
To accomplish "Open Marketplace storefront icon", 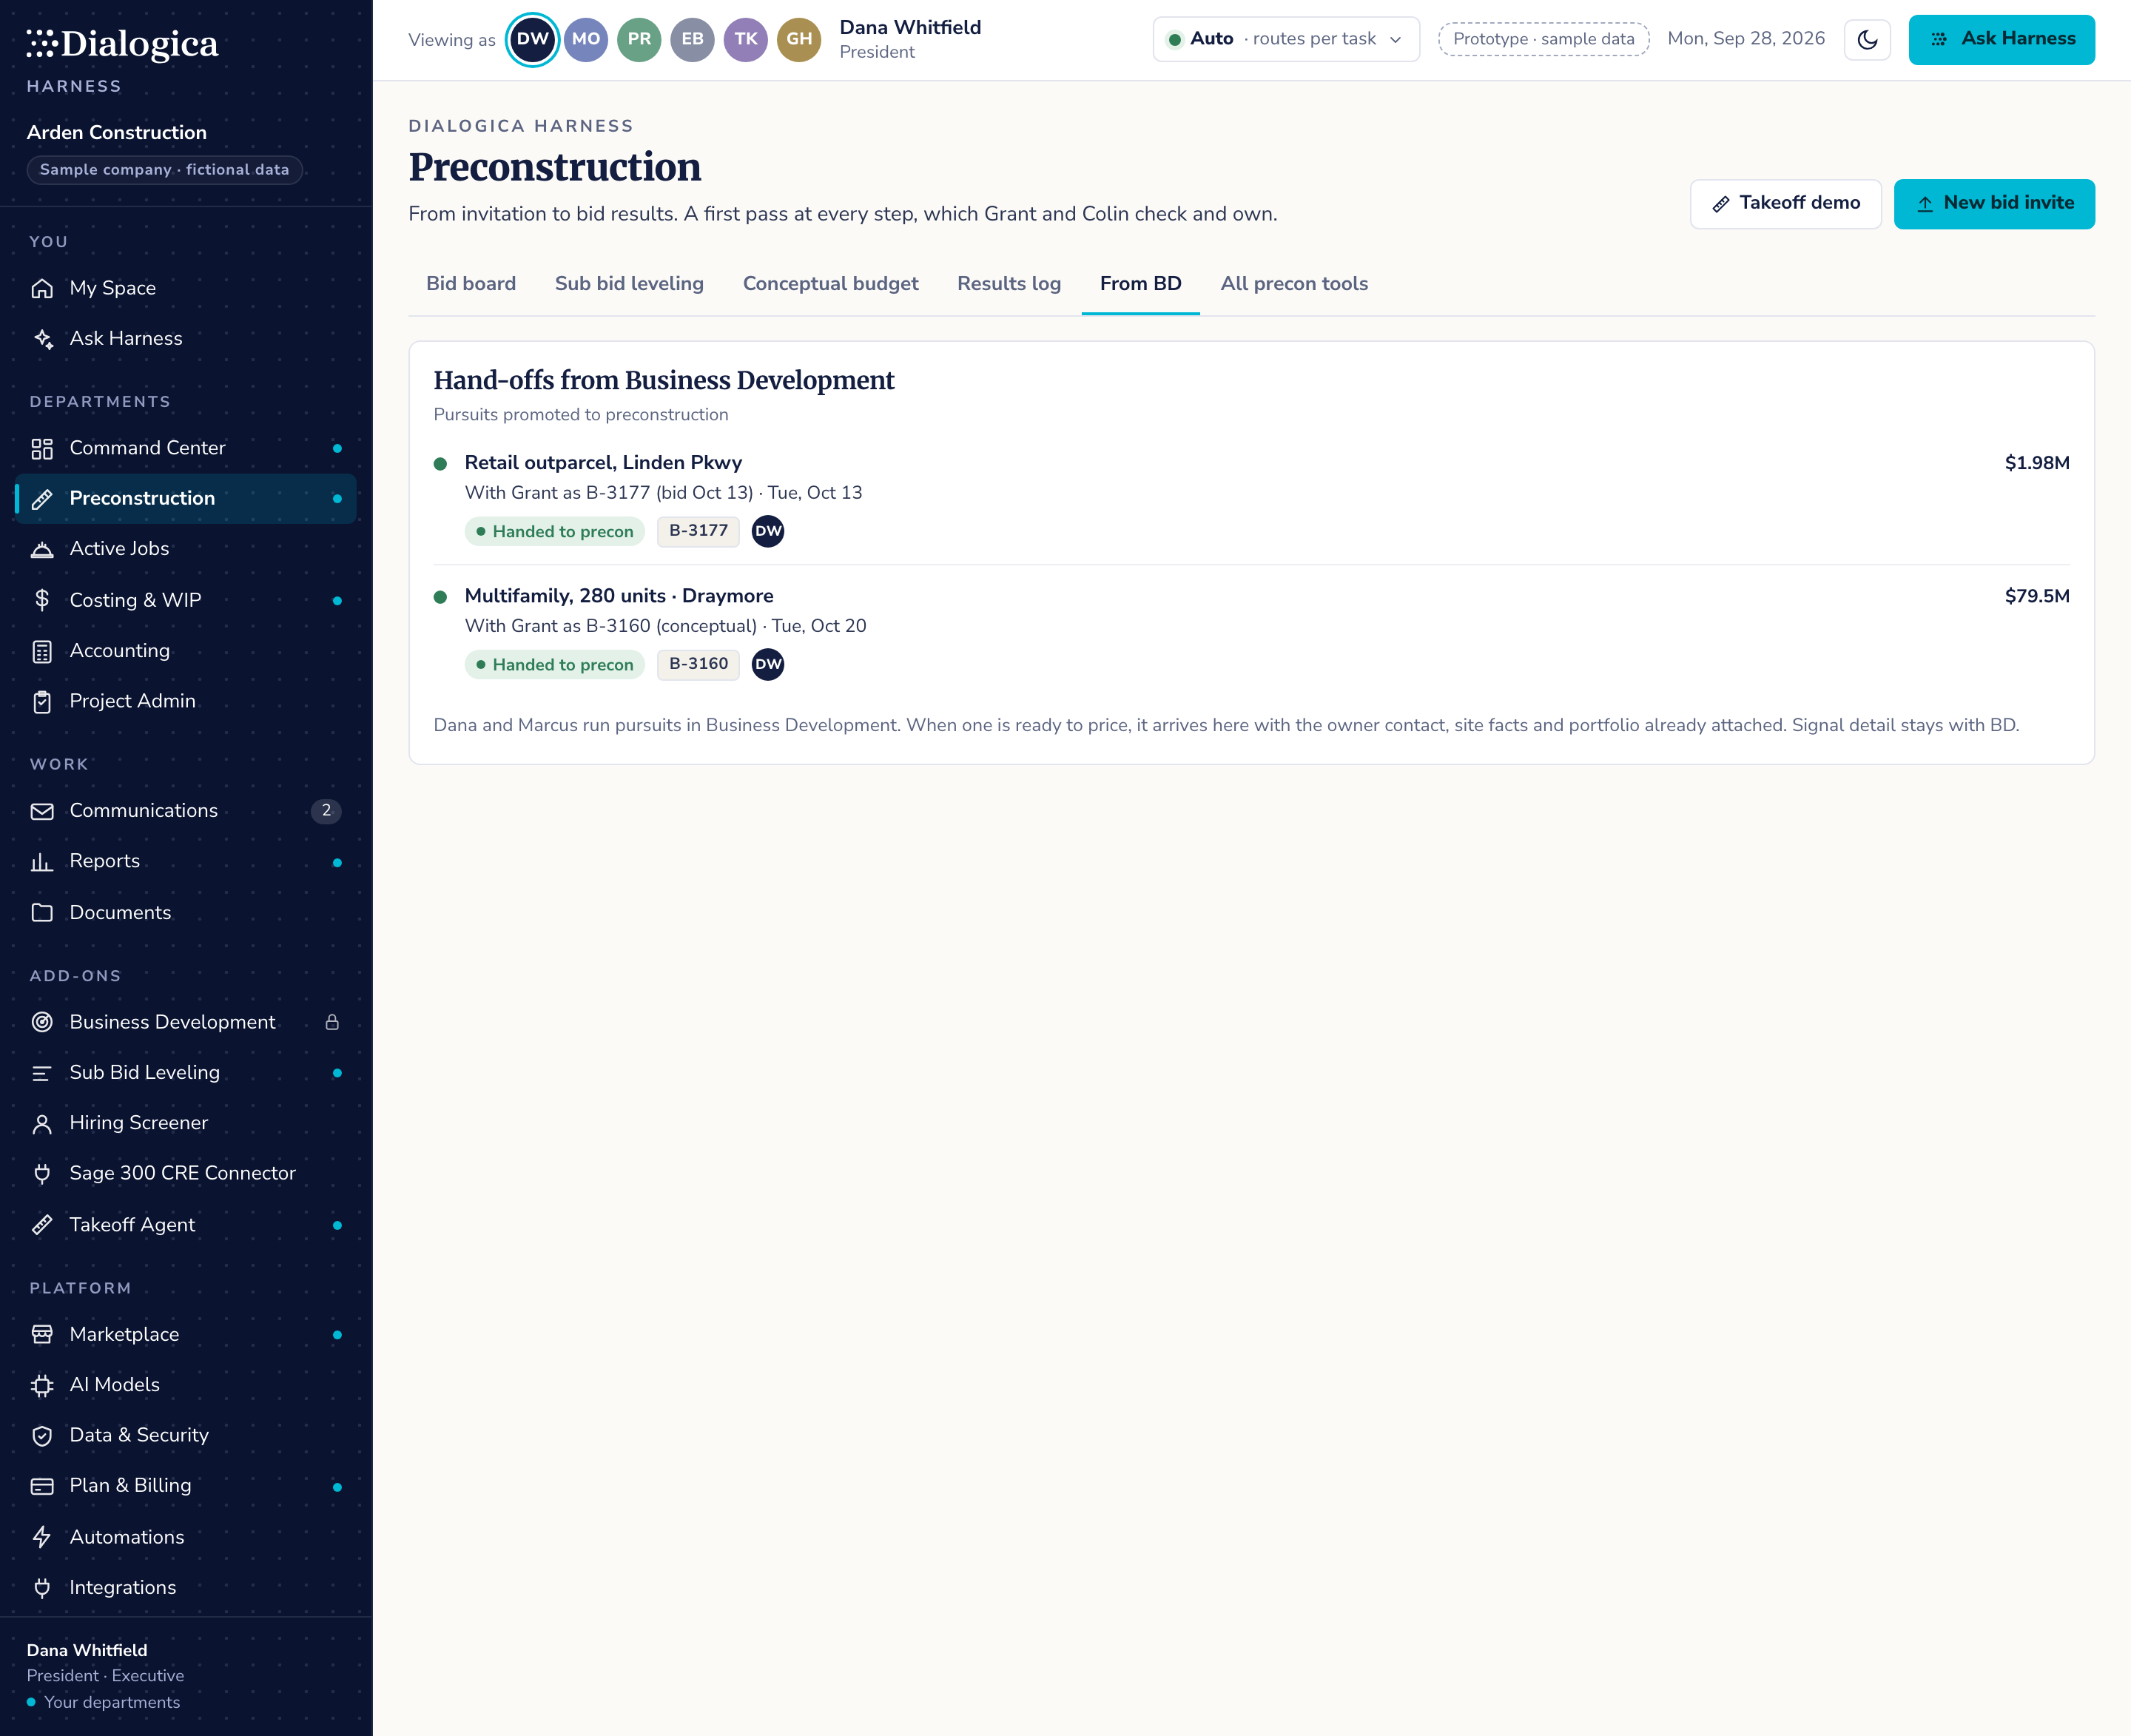I will pyautogui.click(x=42, y=1334).
